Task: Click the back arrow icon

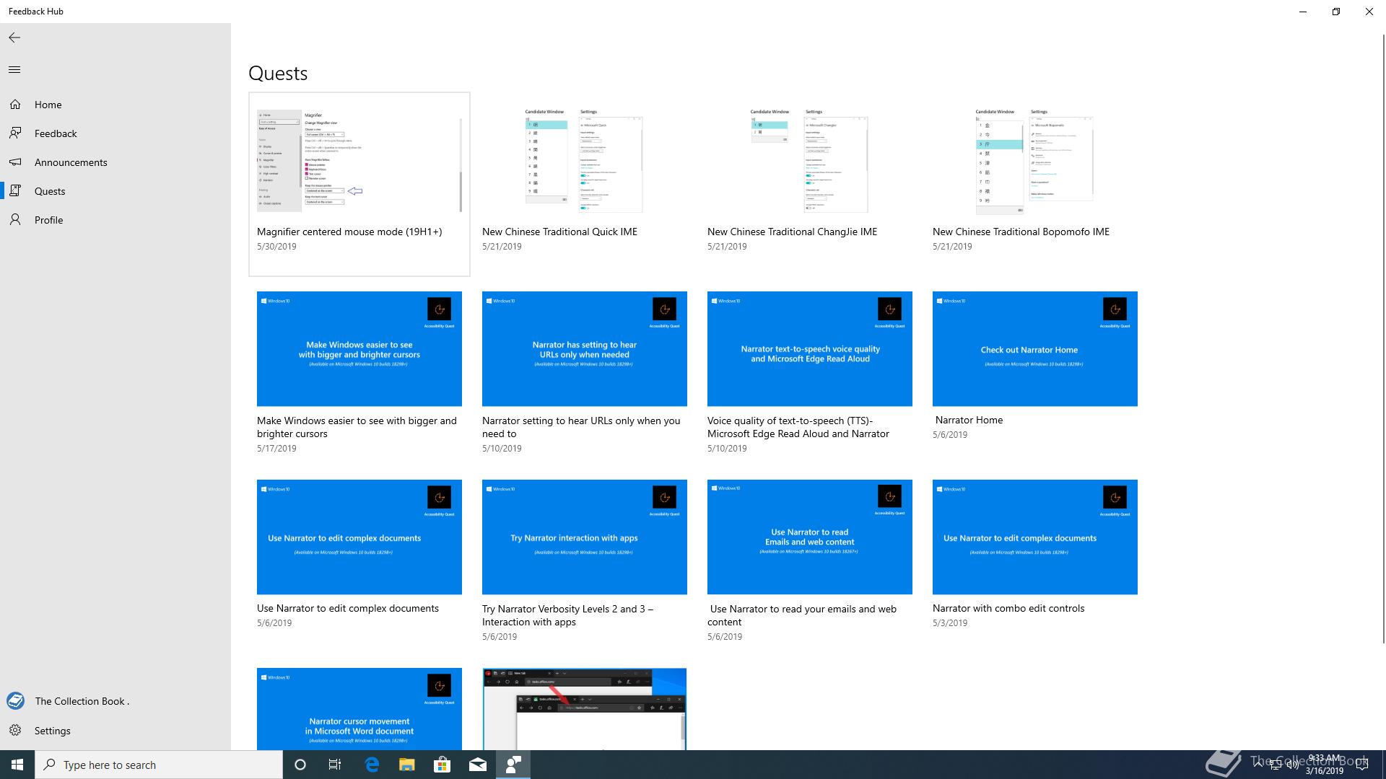Action: point(14,38)
